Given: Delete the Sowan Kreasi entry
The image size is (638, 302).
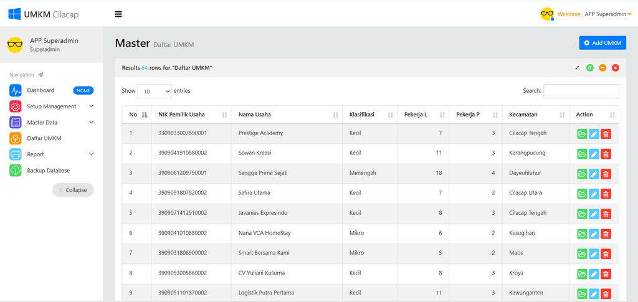Looking at the screenshot, I should click(606, 154).
